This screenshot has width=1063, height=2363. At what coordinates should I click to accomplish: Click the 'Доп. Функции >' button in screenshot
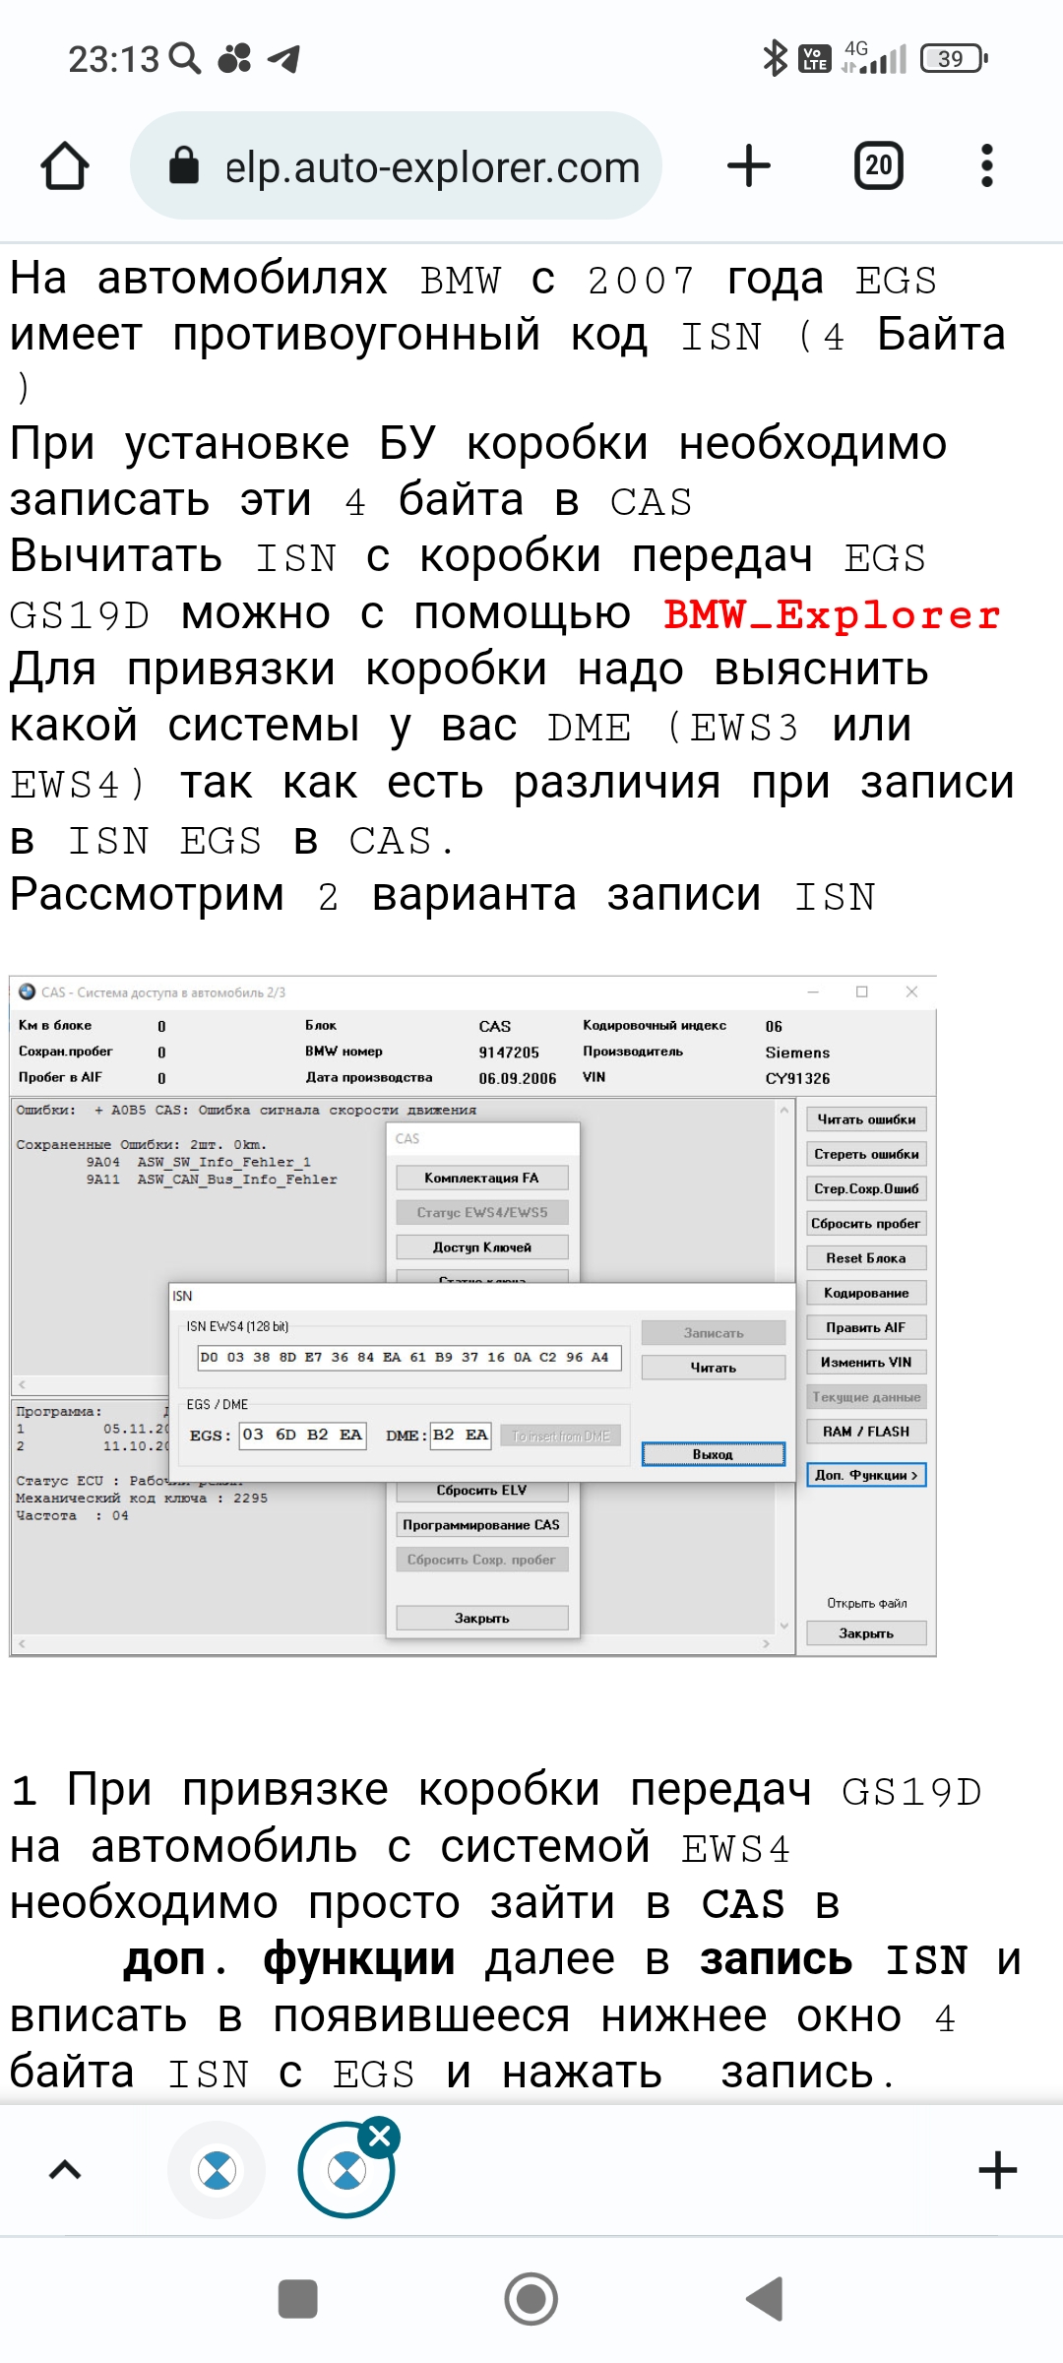tap(866, 1475)
